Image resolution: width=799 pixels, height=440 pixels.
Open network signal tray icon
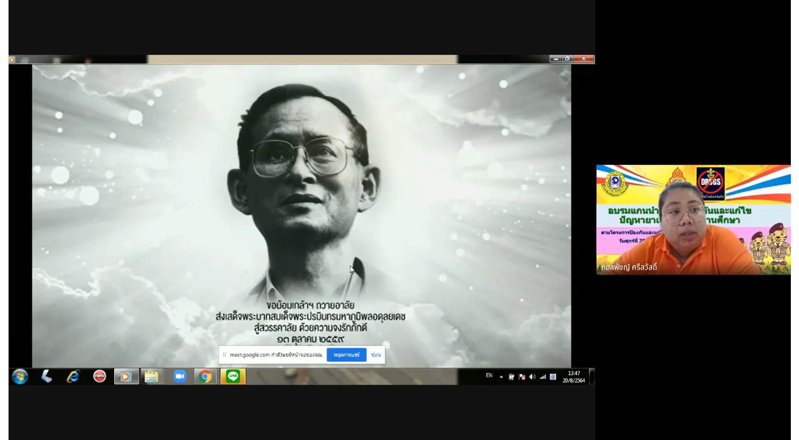(542, 377)
